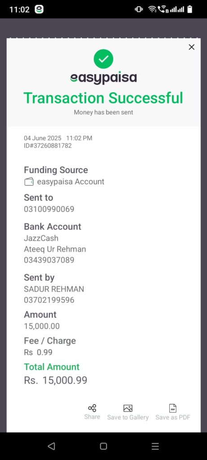Tap the Sent to number 03100990069

[49, 209]
